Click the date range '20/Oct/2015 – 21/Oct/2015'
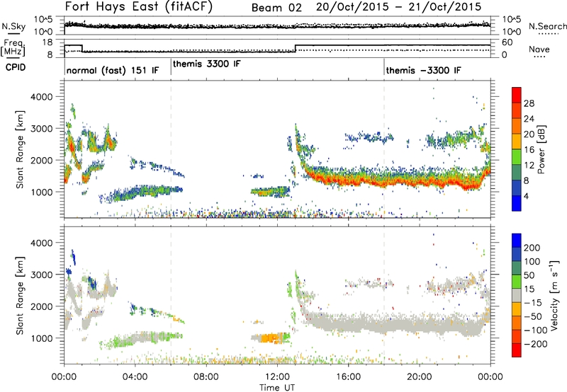Viewport: 567px width, 392px height. coord(399,7)
